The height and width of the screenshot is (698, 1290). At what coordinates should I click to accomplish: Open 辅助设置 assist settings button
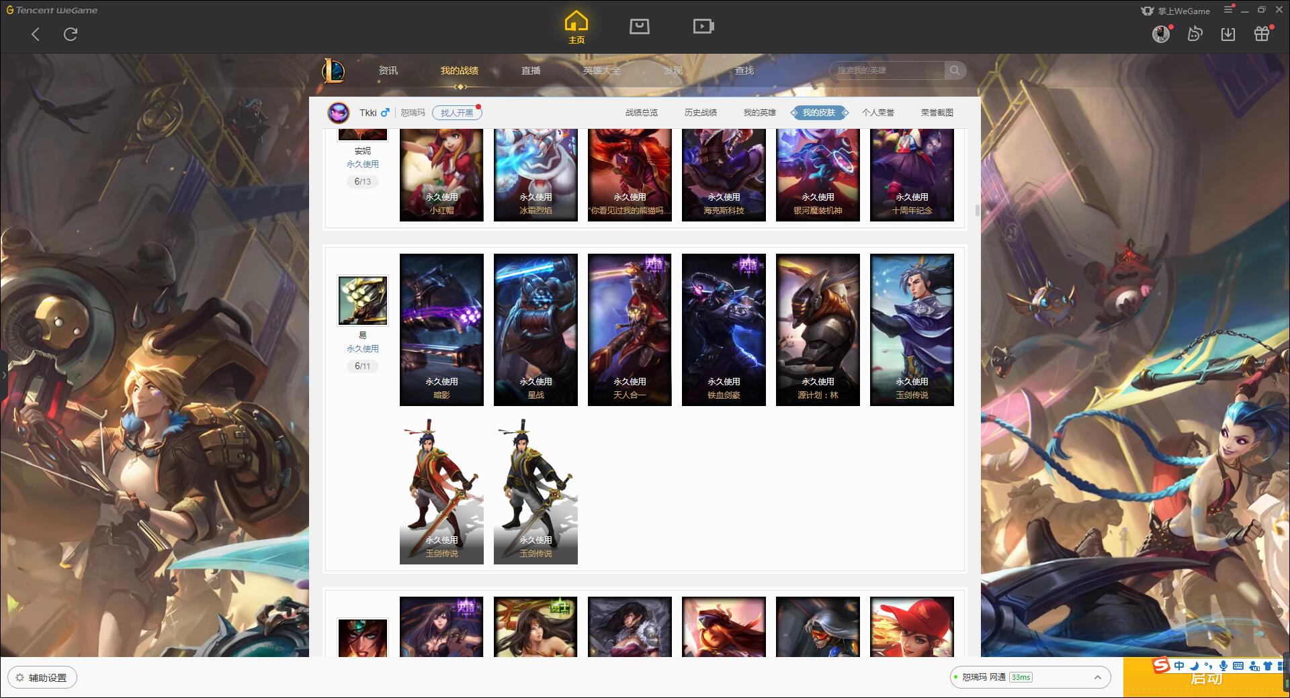pos(42,678)
